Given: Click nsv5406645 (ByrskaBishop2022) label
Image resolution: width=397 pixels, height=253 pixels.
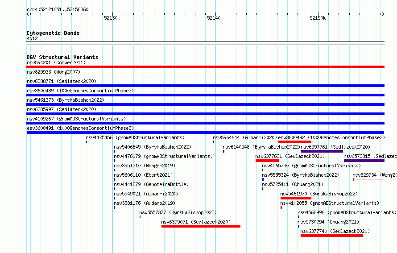Looking at the screenshot, I should 153,147.
